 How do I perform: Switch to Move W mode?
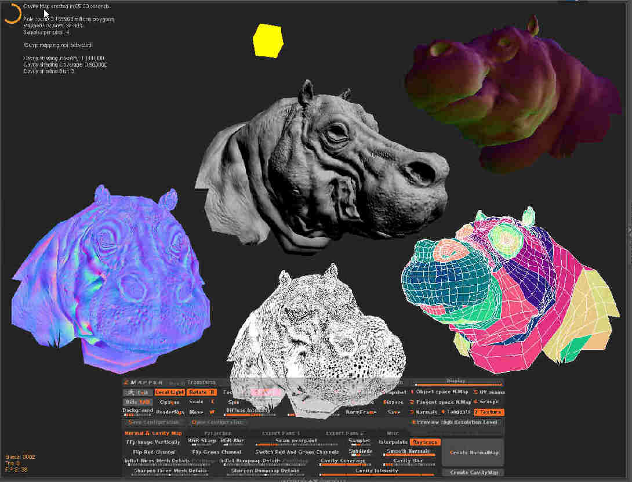pyautogui.click(x=201, y=412)
